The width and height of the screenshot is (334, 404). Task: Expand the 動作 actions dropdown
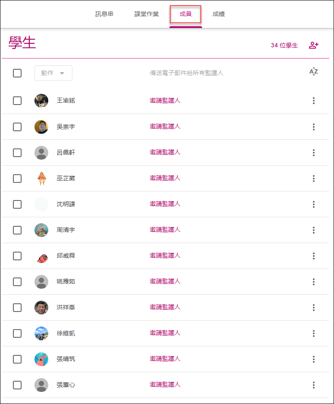point(53,73)
